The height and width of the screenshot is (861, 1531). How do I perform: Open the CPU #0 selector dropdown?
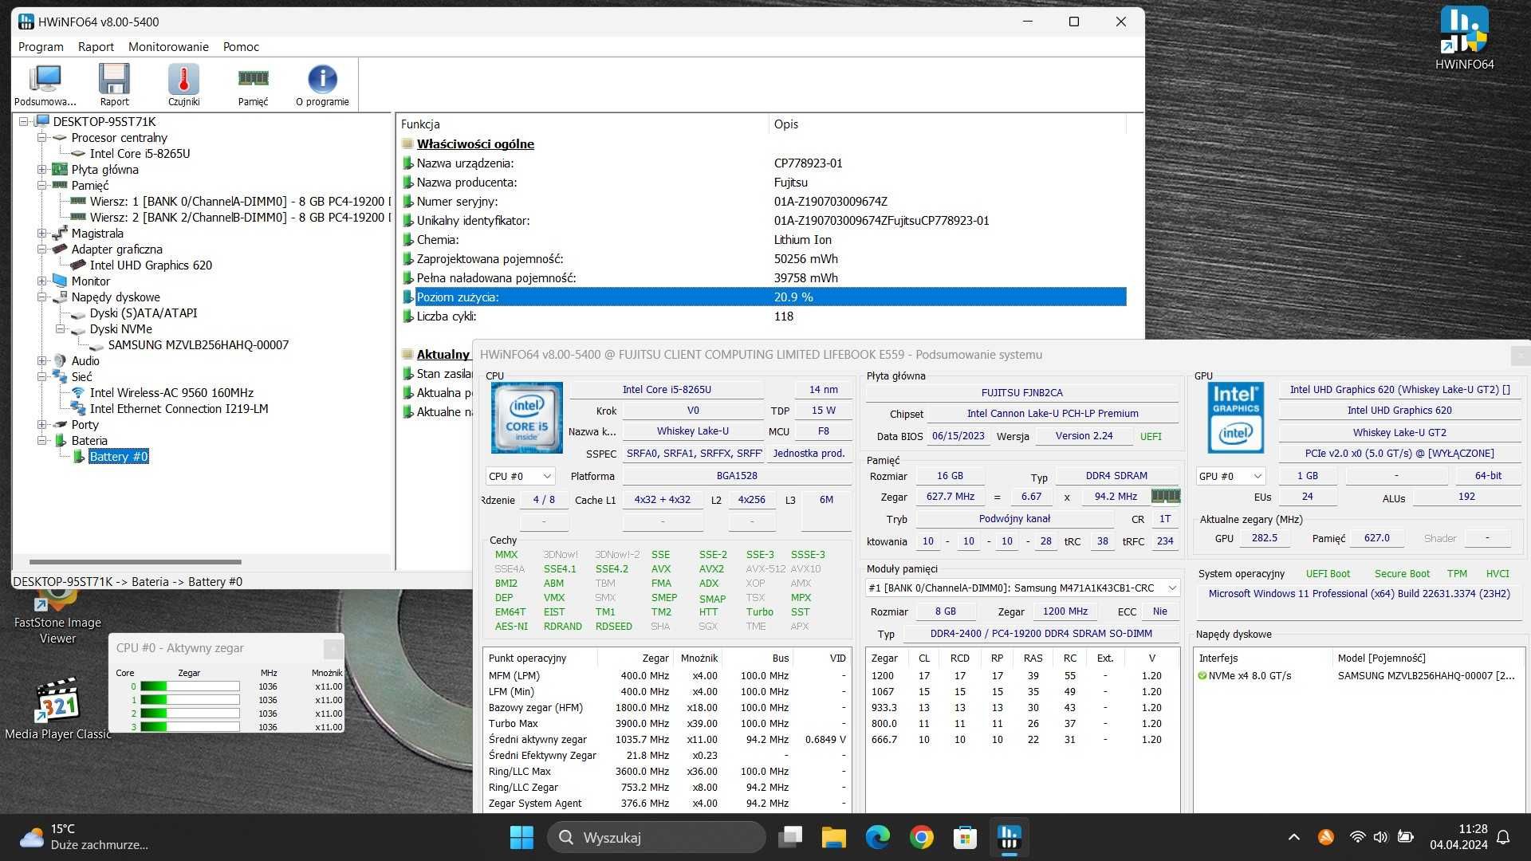click(520, 476)
